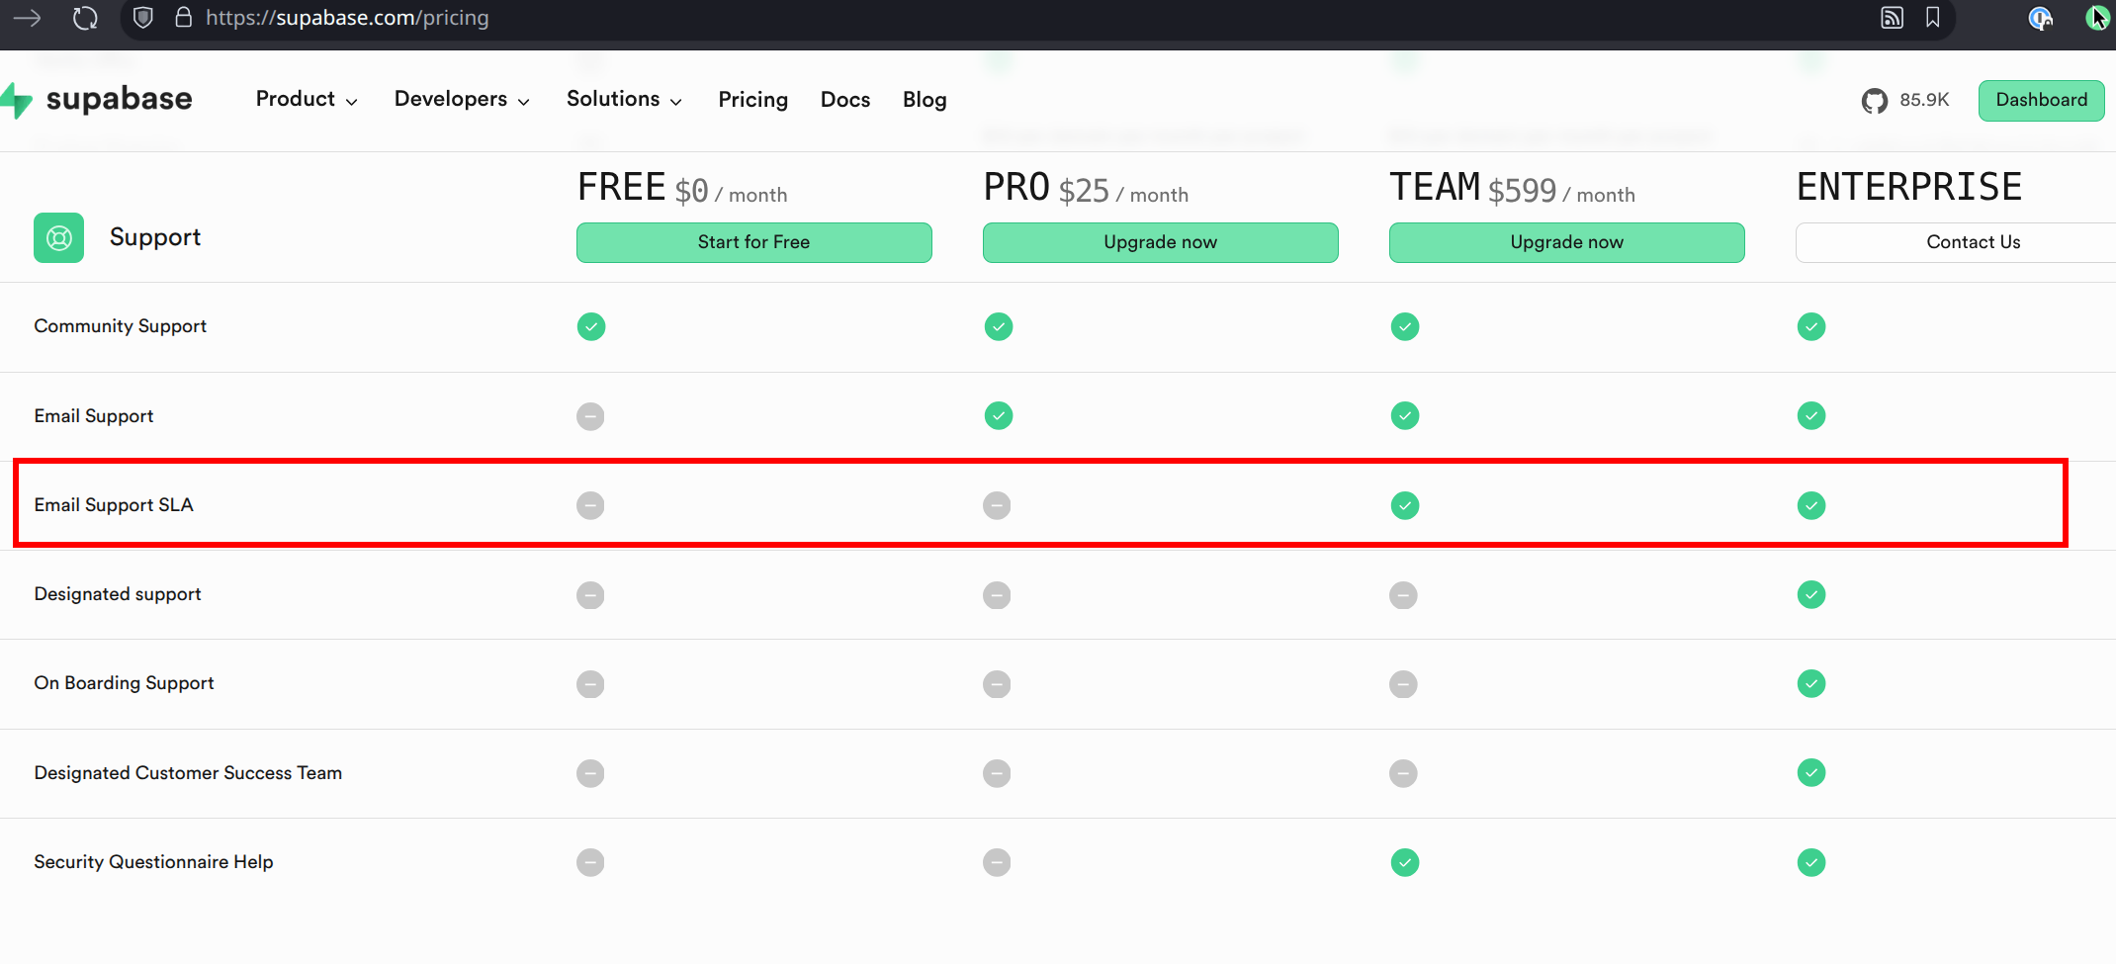Click the On Boarding Support dash for PRO
This screenshot has width=2116, height=964.
pos(997,684)
